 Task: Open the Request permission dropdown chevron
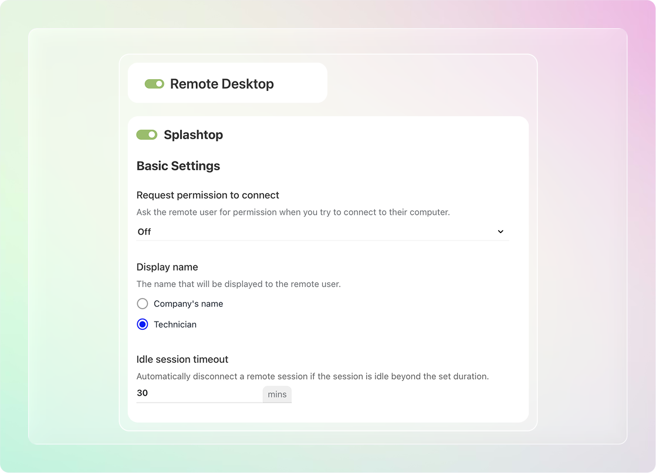pos(501,232)
